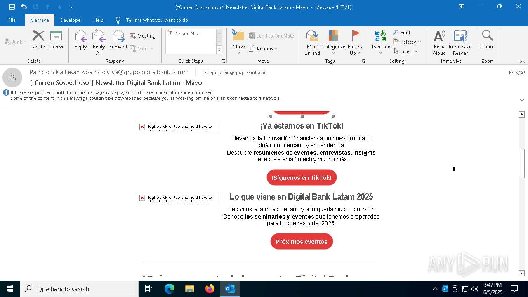Launch Firefox from taskbar
This screenshot has width=528, height=297.
coord(210,289)
